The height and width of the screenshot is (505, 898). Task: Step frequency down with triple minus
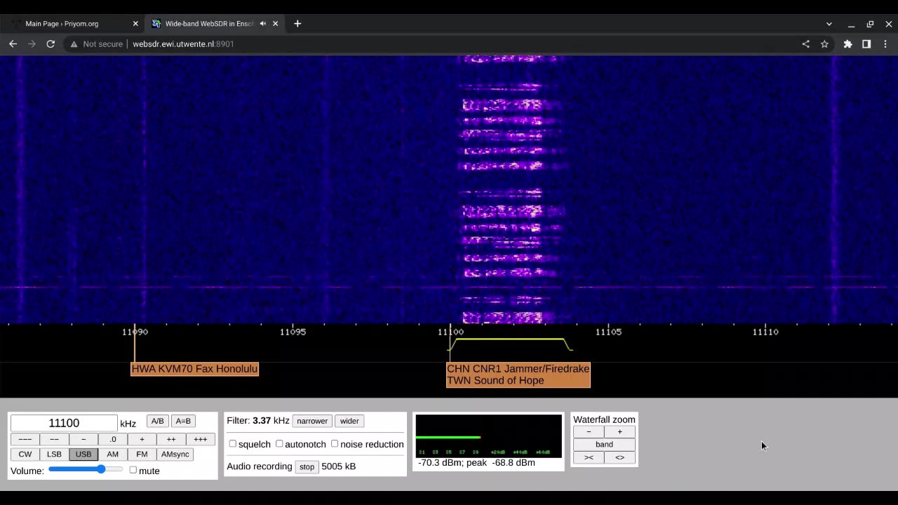(25, 439)
